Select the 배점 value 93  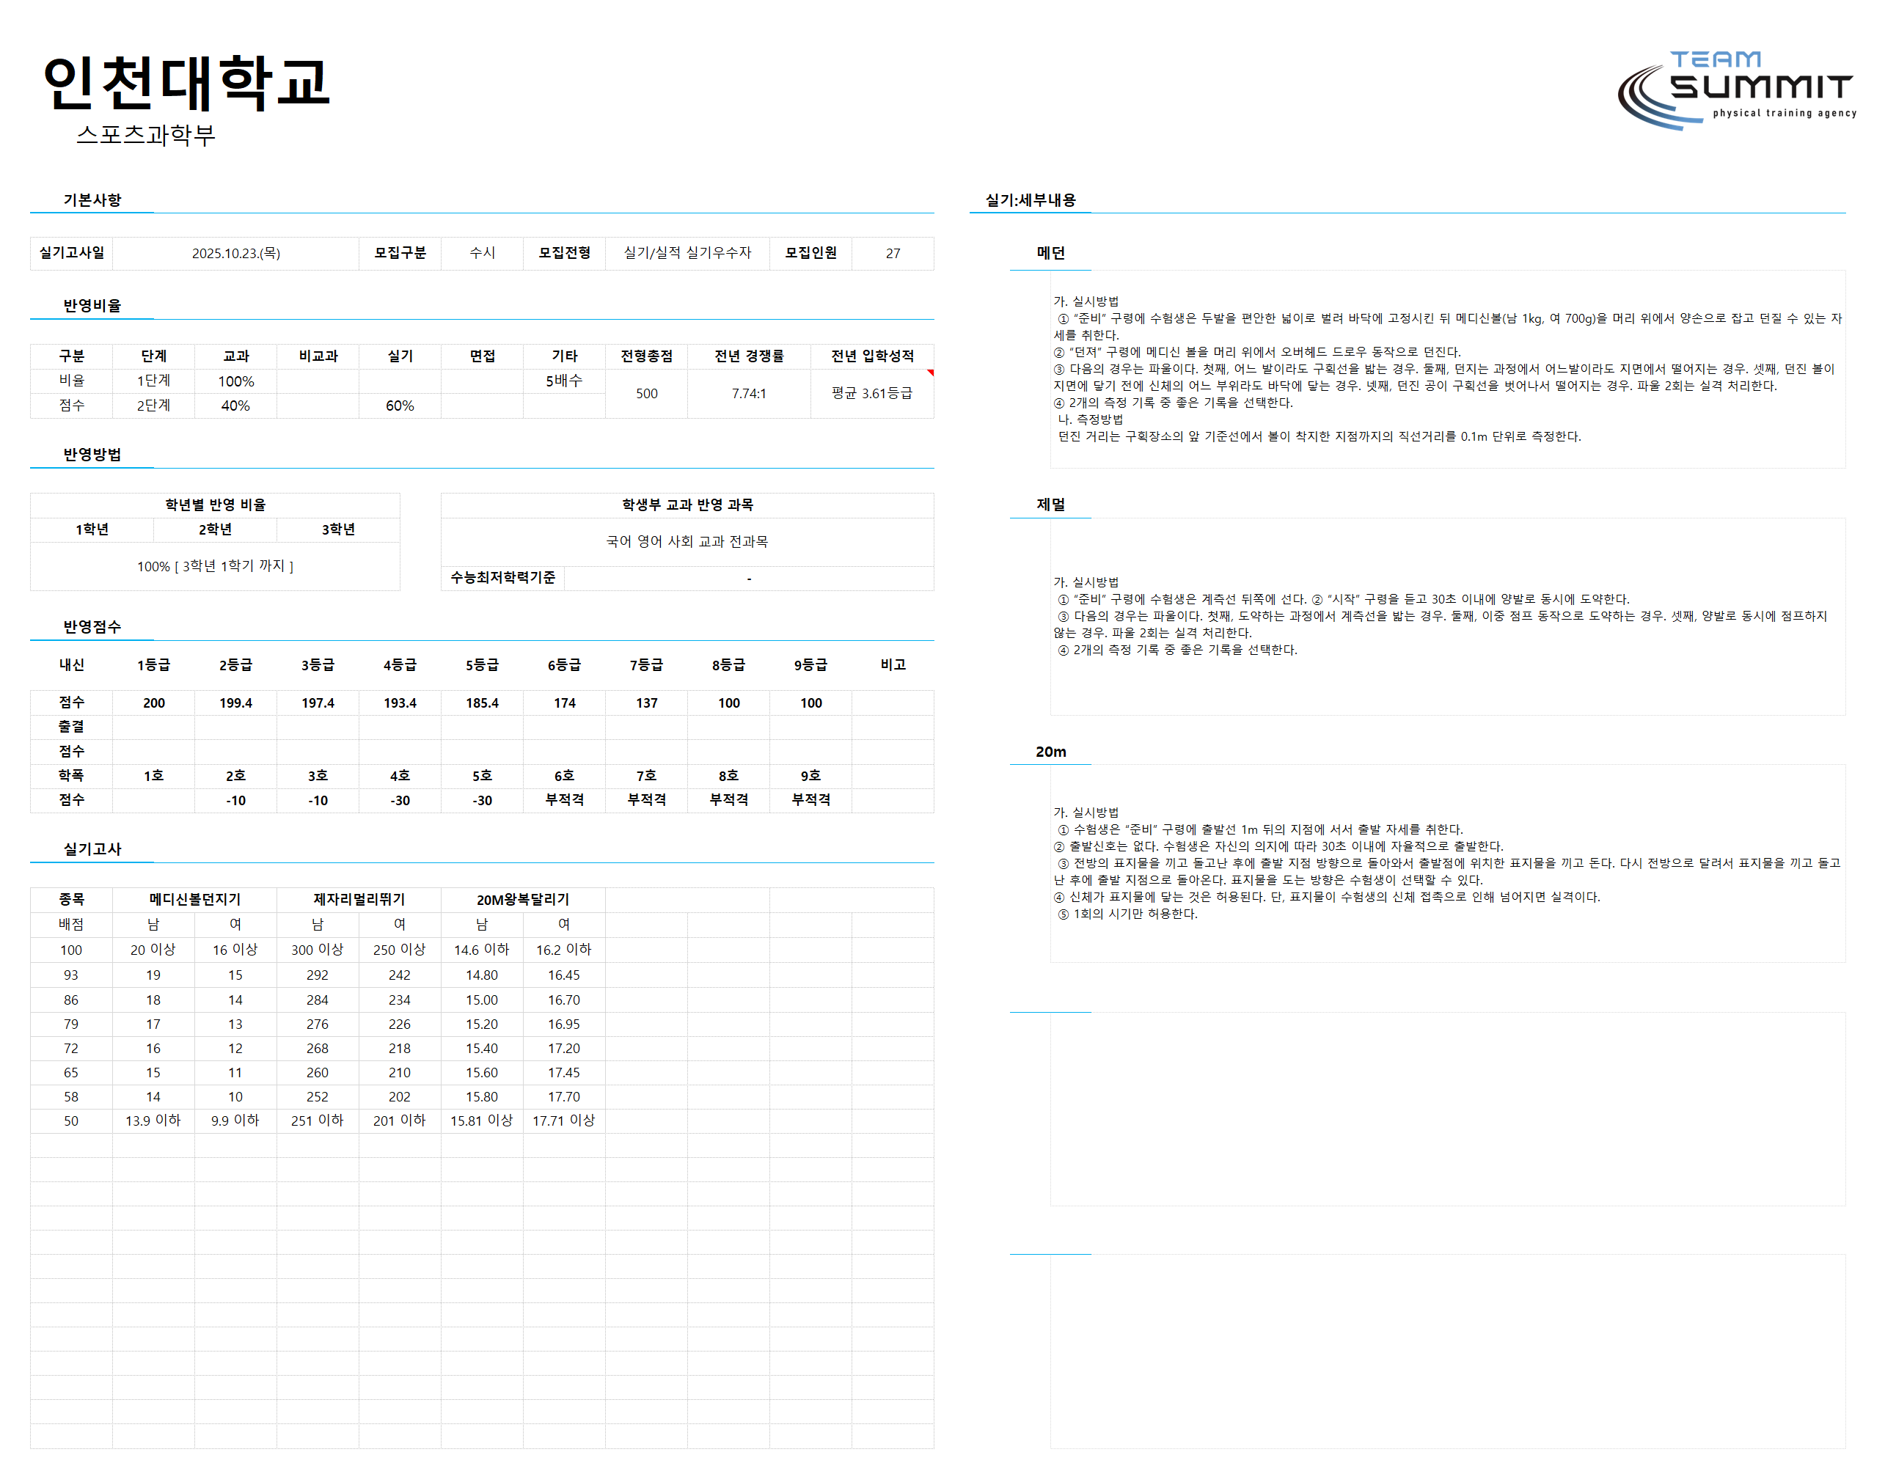[72, 975]
